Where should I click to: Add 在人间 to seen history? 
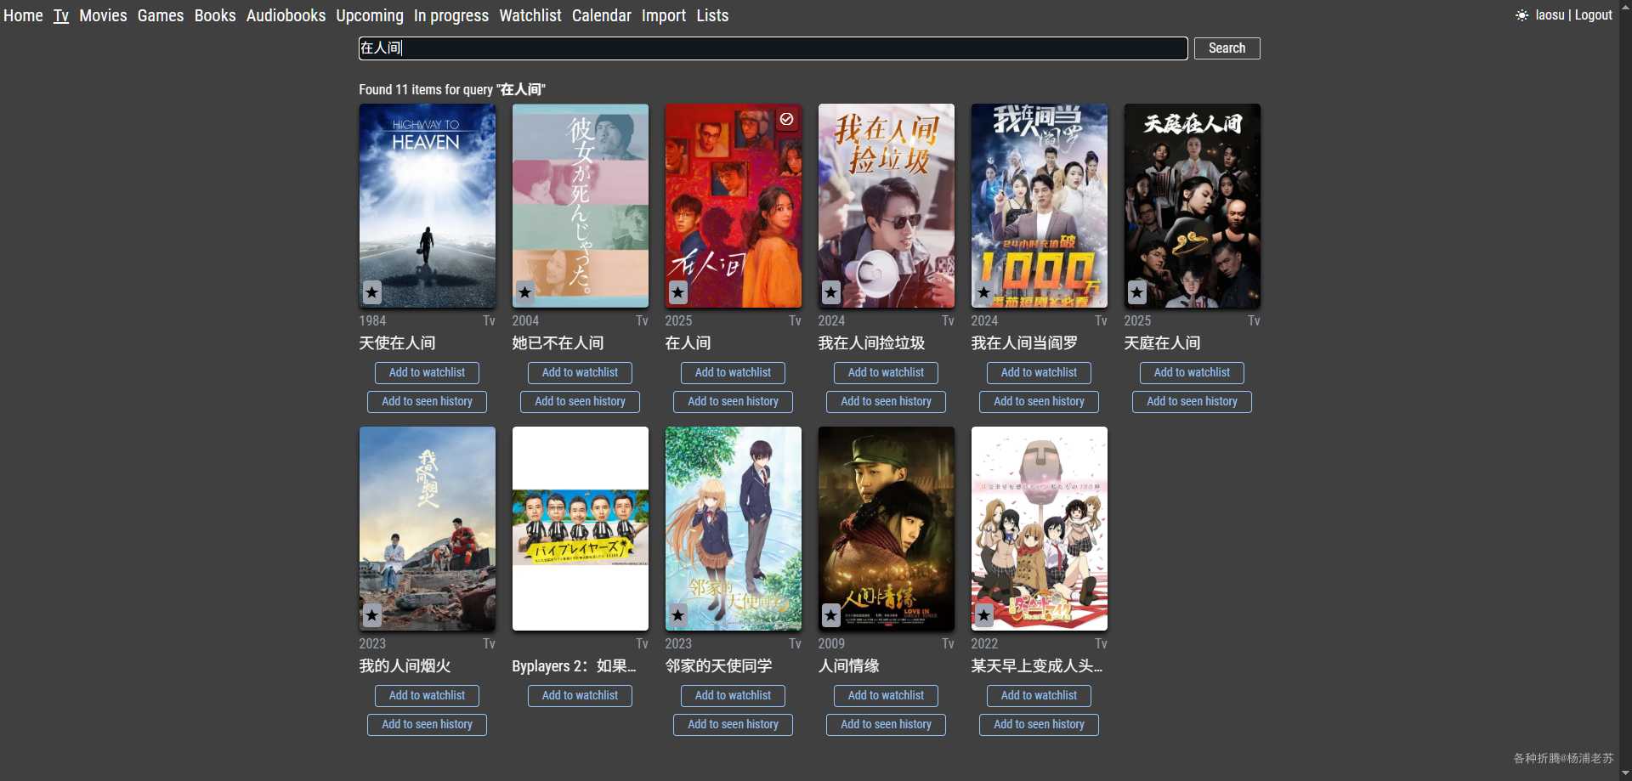[733, 402]
